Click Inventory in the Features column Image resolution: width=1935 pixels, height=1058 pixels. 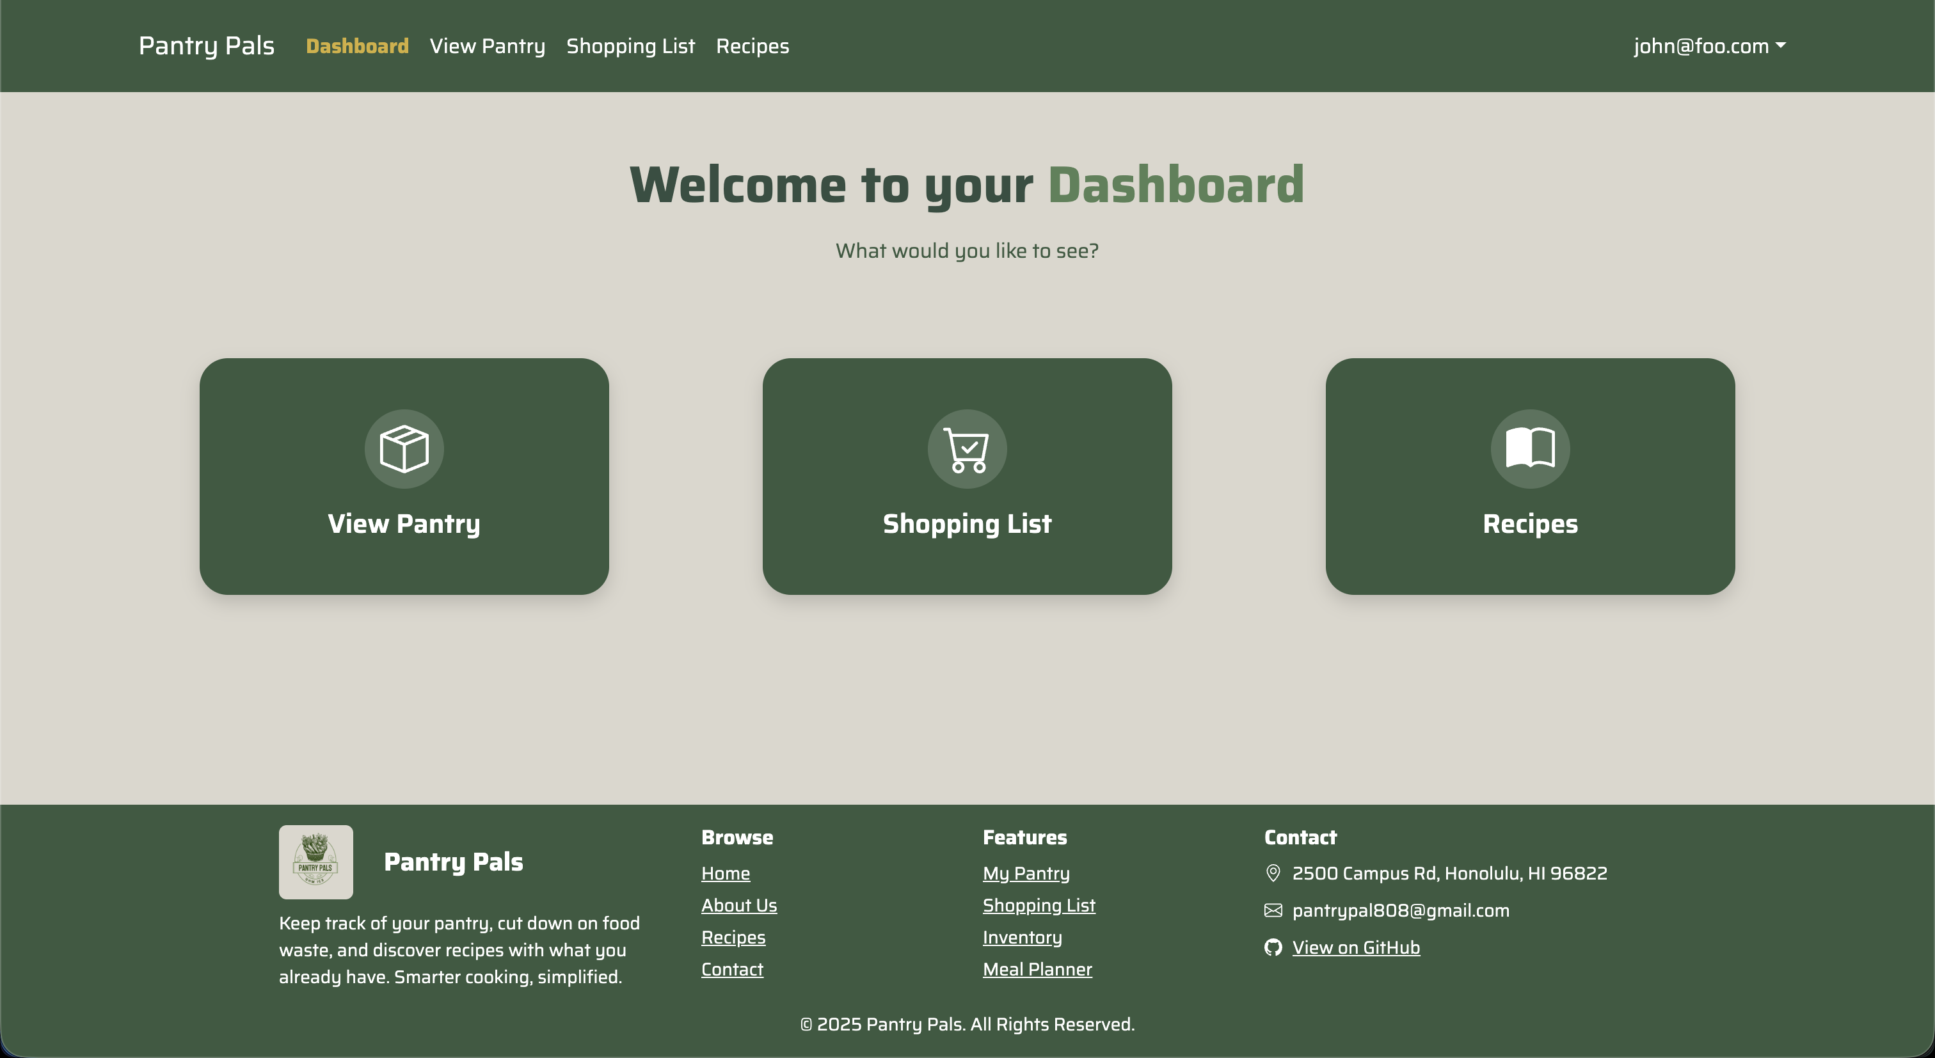1022,936
